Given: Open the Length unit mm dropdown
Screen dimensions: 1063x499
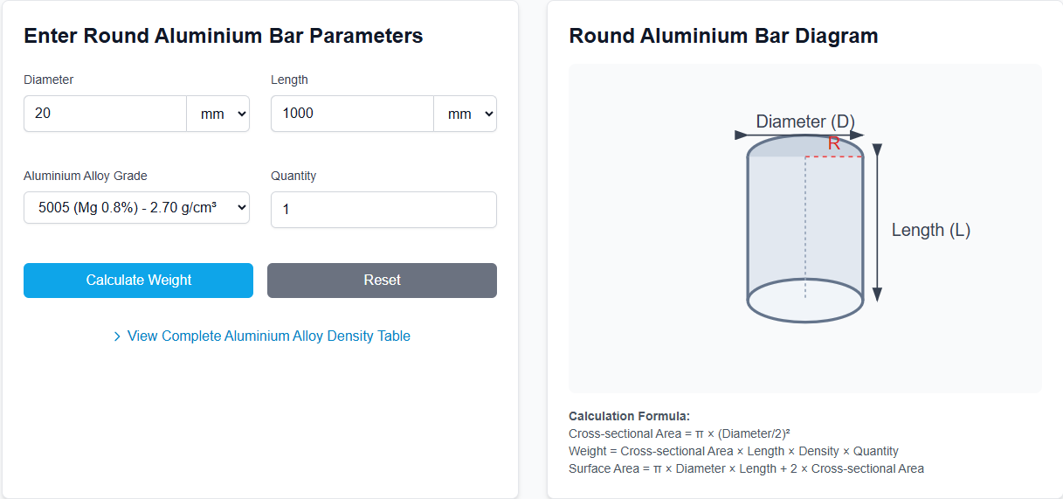Looking at the screenshot, I should [x=466, y=114].
